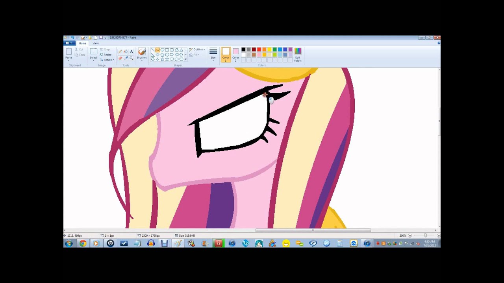Open the shape Outline dropdown
The image size is (504, 283).
click(197, 50)
